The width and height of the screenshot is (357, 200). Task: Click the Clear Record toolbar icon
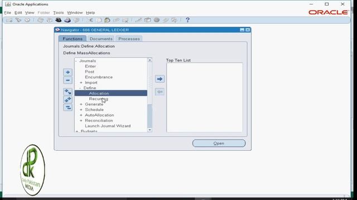[x=117, y=20]
